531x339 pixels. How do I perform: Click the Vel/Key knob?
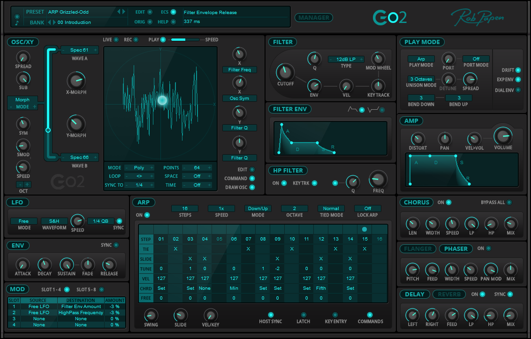pos(210,315)
